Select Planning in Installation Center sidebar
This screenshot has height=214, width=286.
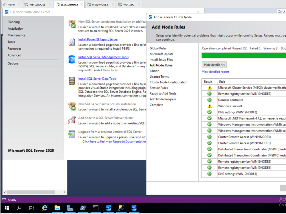click(x=13, y=22)
